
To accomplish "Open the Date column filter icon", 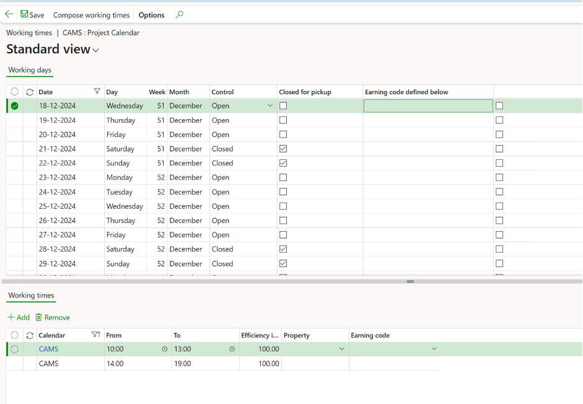I will [97, 91].
